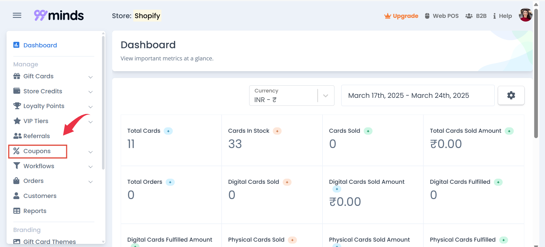Screen dimensions: 545x247
Task: Click the Upgrade link
Action: [x=401, y=16]
